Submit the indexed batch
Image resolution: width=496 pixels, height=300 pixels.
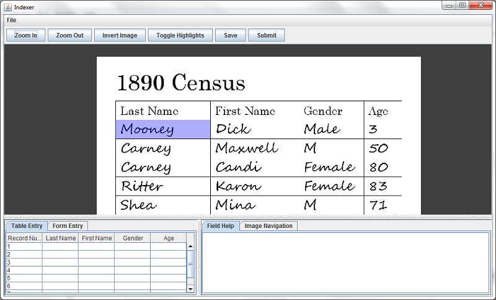tap(267, 35)
